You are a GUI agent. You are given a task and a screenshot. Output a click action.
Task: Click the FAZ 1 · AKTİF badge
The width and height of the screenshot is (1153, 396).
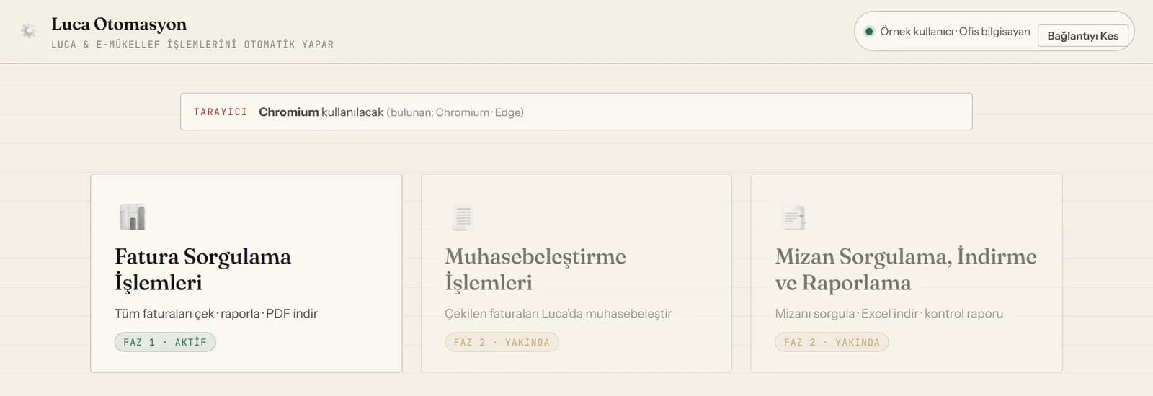tap(165, 342)
